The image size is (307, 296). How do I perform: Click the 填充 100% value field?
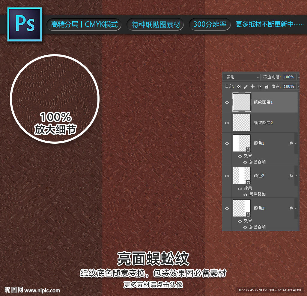coord(289,86)
